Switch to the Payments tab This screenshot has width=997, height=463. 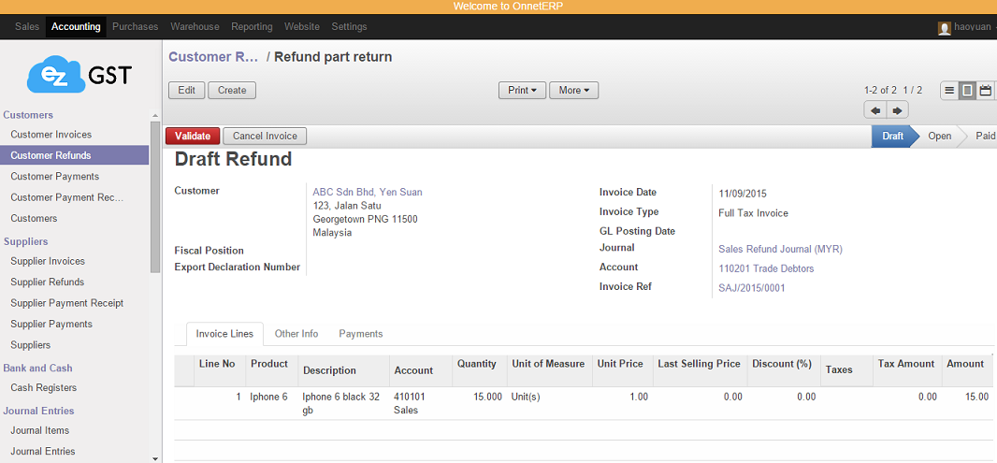(x=360, y=334)
